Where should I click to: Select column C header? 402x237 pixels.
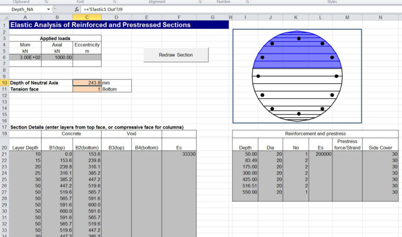(x=87, y=17)
